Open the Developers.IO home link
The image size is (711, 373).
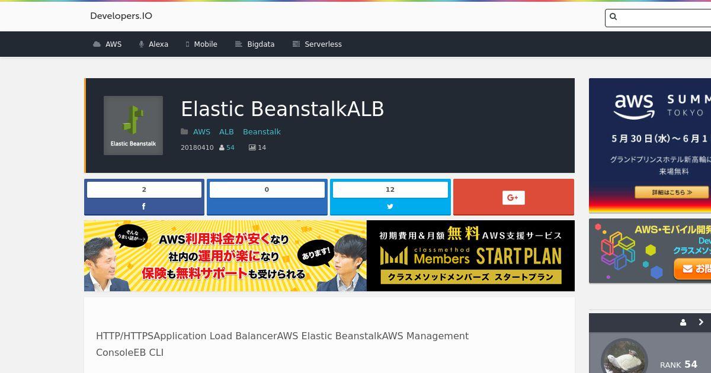pos(121,16)
